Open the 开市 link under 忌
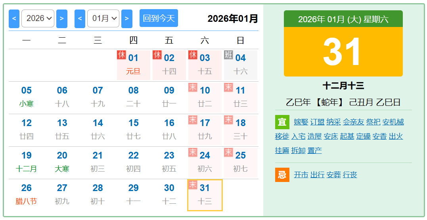Image resolution: width=427 pixels, height=220 pixels. click(x=301, y=175)
